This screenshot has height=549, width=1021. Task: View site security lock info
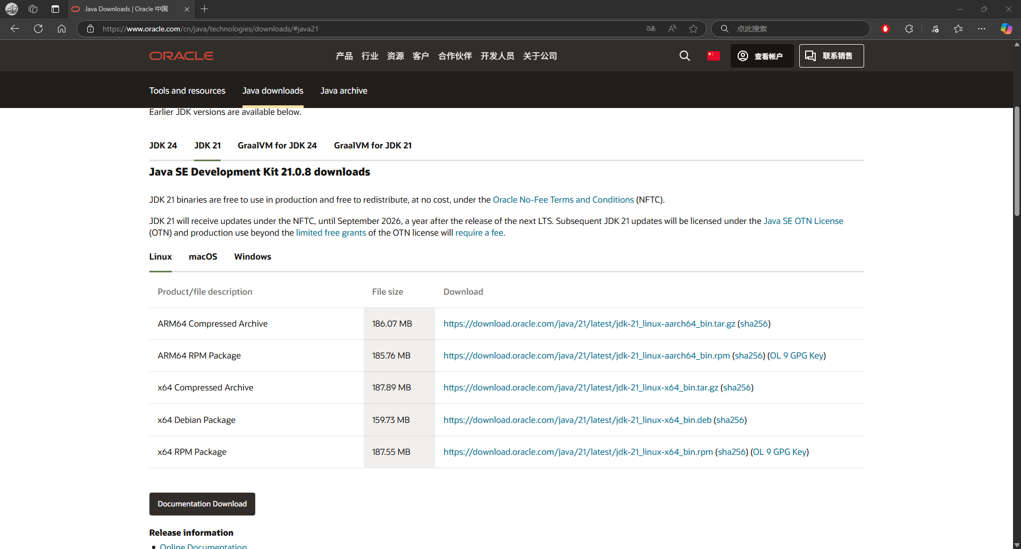pyautogui.click(x=90, y=29)
